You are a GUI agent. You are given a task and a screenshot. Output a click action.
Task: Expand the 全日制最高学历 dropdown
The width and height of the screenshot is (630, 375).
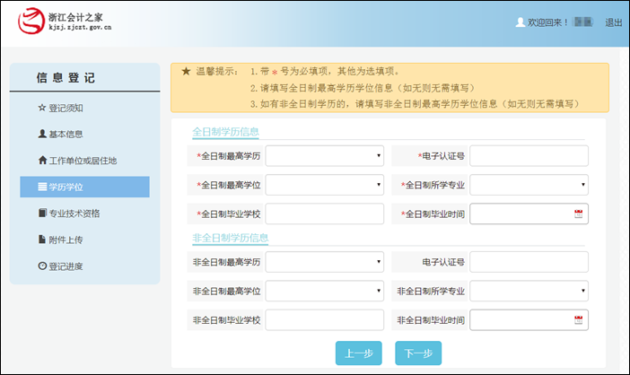(324, 156)
